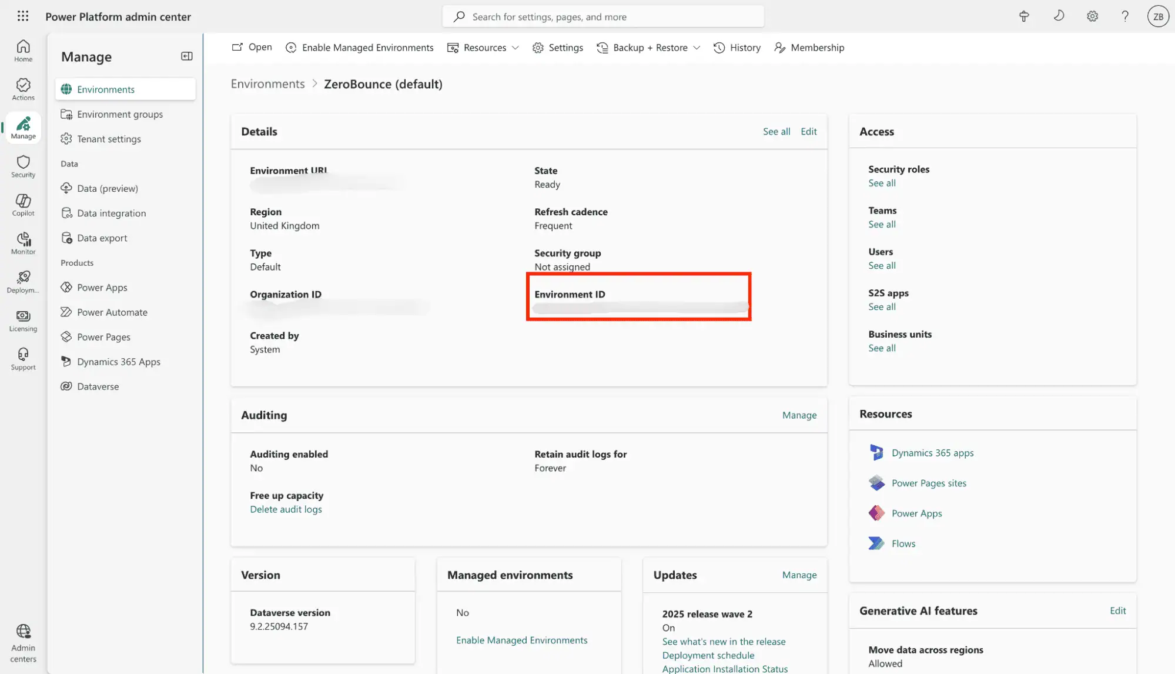
Task: Open the help question mark menu
Action: (x=1125, y=16)
